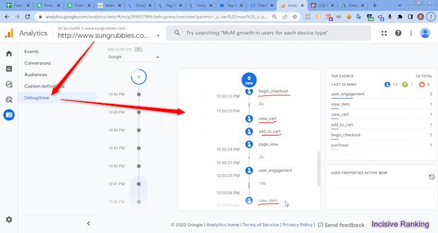Open the Home icon in left rail

click(x=9, y=53)
